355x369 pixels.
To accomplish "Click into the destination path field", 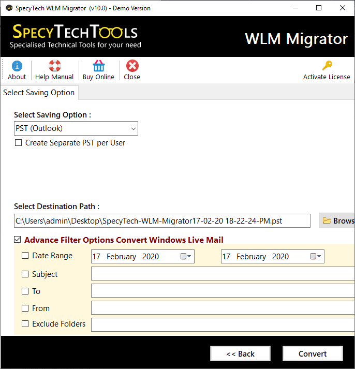I will point(162,221).
